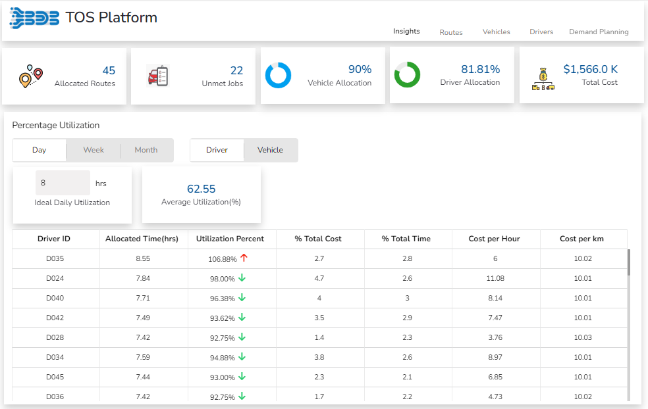This screenshot has width=648, height=409.
Task: Select driver D040 cell
Action: 55,299
